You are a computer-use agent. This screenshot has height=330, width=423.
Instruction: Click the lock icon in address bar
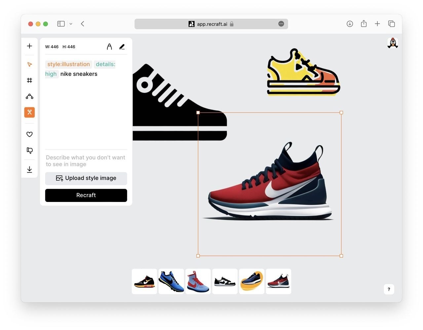232,24
